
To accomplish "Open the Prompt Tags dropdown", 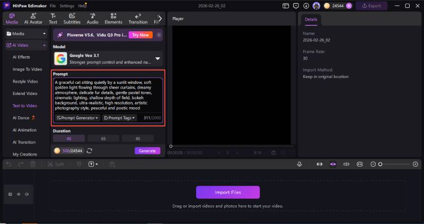I will coord(119,118).
